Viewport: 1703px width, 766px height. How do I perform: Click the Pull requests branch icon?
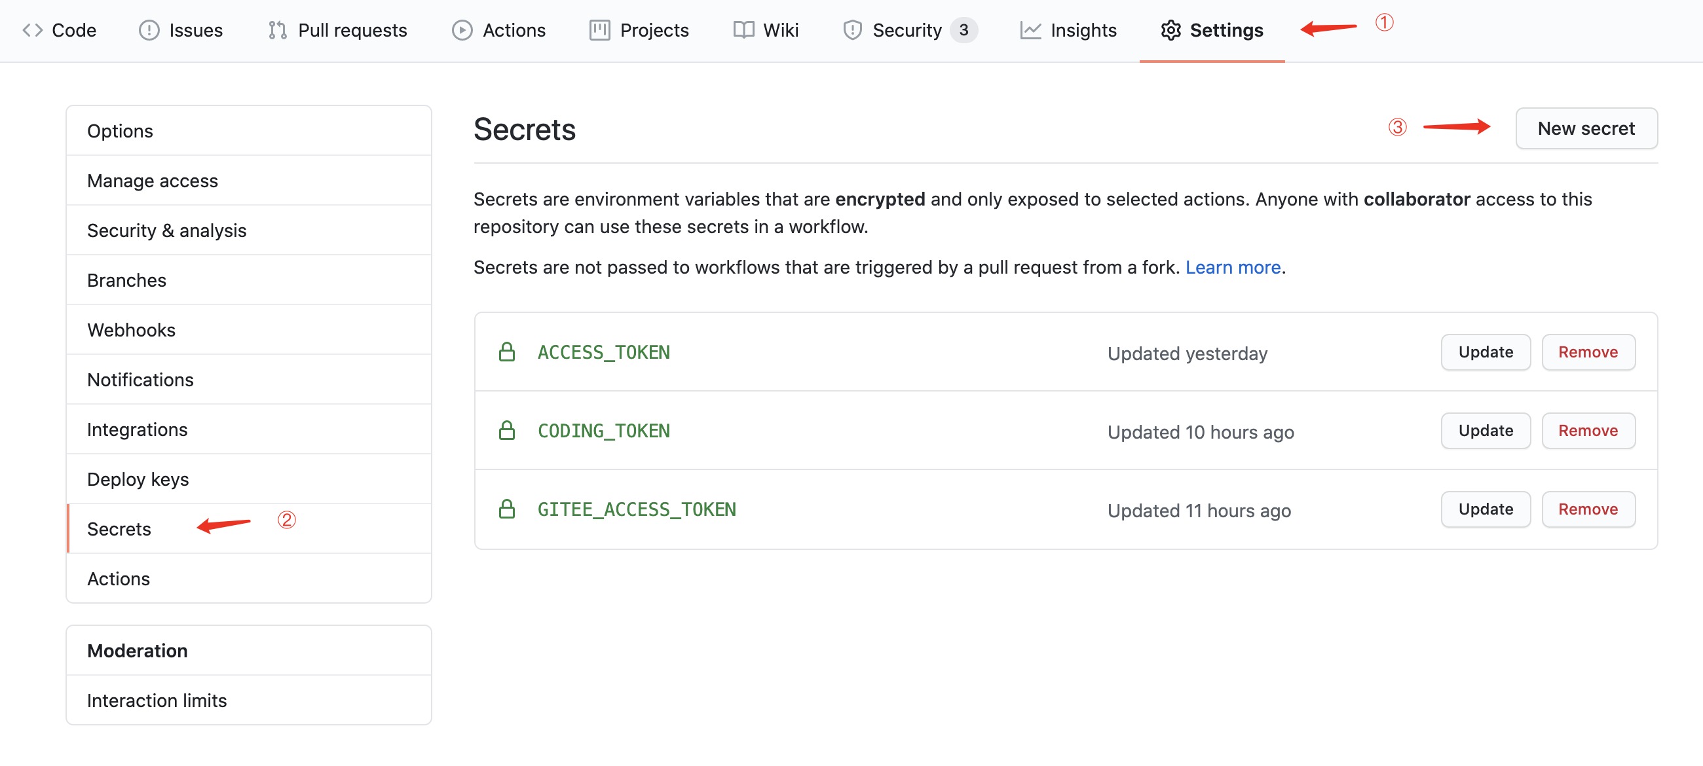click(277, 29)
